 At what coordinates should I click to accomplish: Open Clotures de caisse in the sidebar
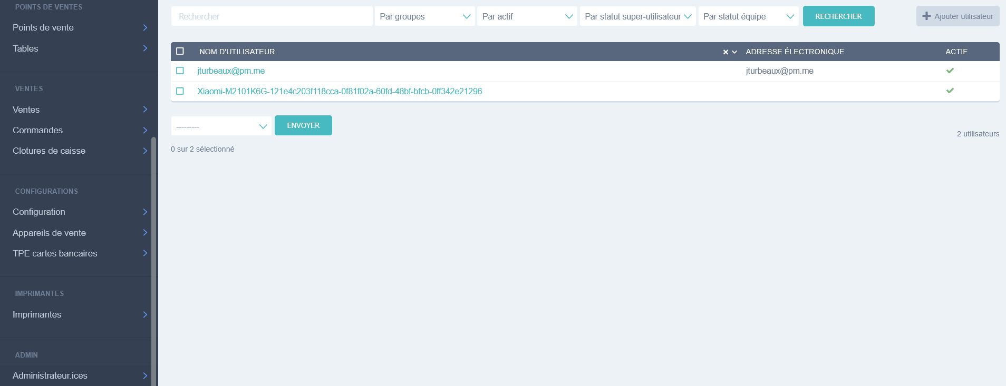pos(49,151)
